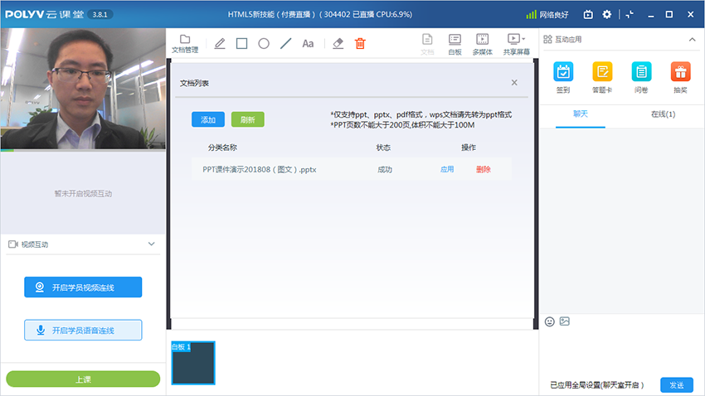Enable 开启学员视频连线
The image size is (705, 396).
click(83, 287)
